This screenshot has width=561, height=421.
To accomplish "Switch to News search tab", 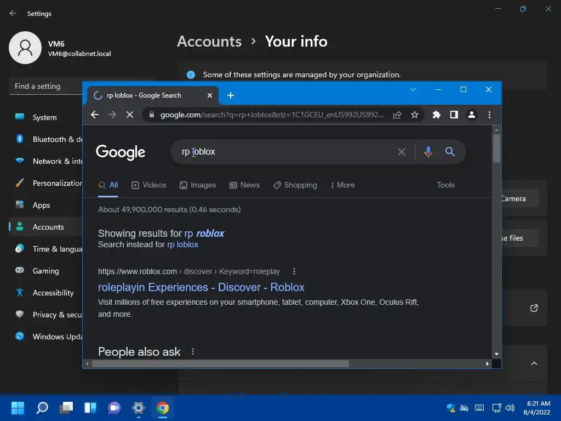I will [245, 185].
